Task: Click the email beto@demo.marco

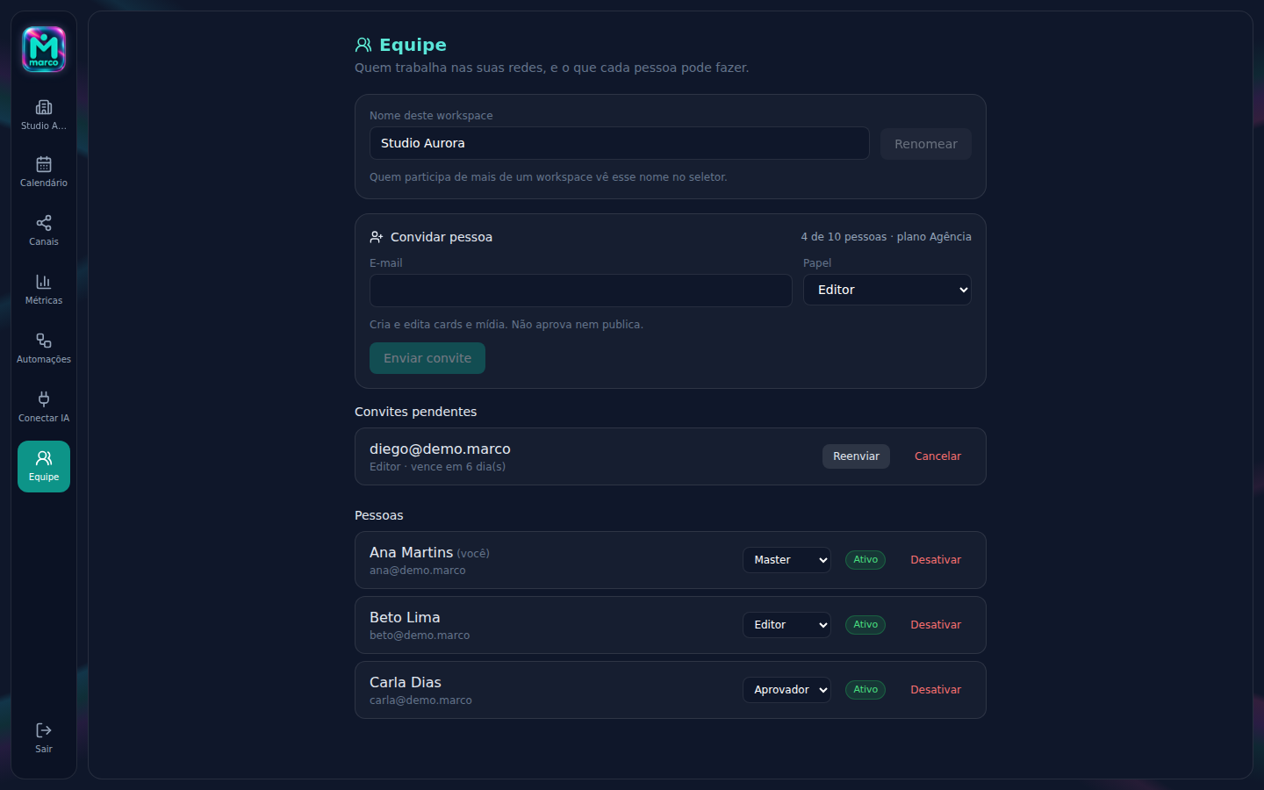Action: (x=420, y=636)
